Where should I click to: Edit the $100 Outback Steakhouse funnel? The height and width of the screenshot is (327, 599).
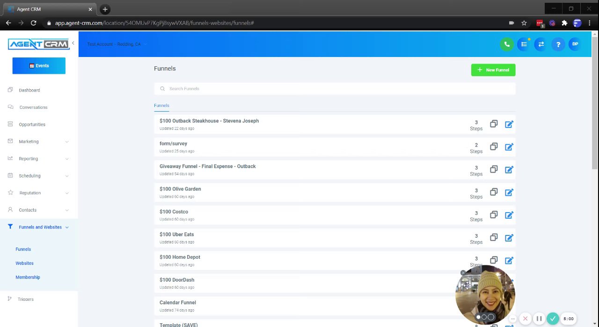tap(509, 124)
